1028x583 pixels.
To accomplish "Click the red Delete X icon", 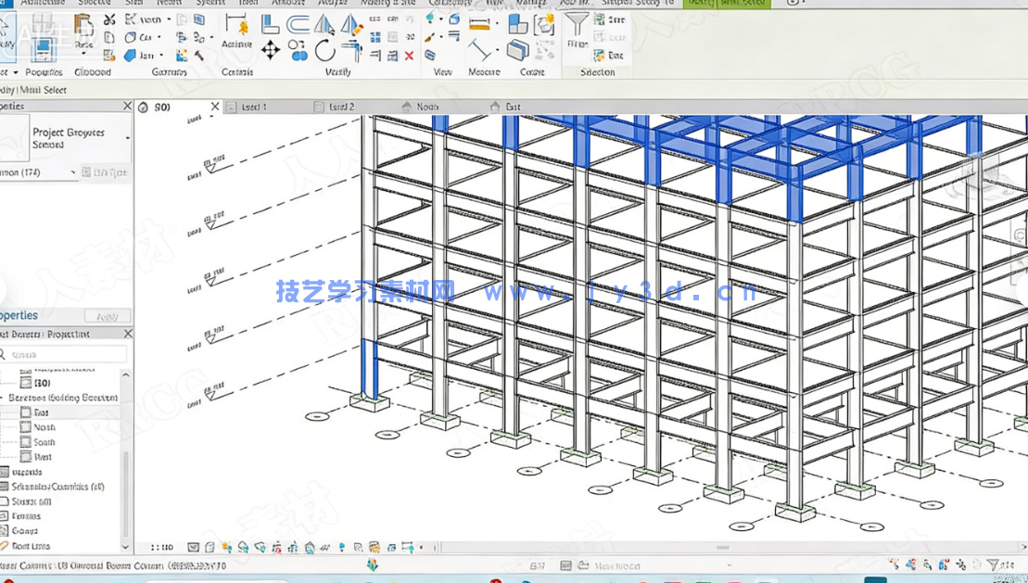I will click(409, 56).
